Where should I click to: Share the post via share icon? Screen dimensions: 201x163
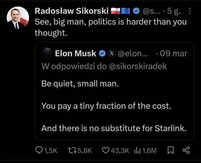tap(186, 150)
